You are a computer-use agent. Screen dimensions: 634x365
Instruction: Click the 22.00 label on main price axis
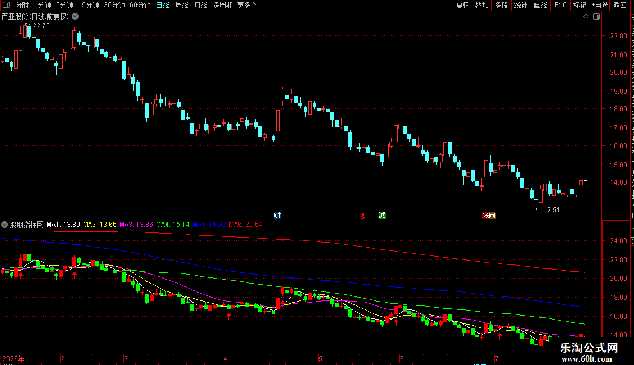tap(619, 36)
